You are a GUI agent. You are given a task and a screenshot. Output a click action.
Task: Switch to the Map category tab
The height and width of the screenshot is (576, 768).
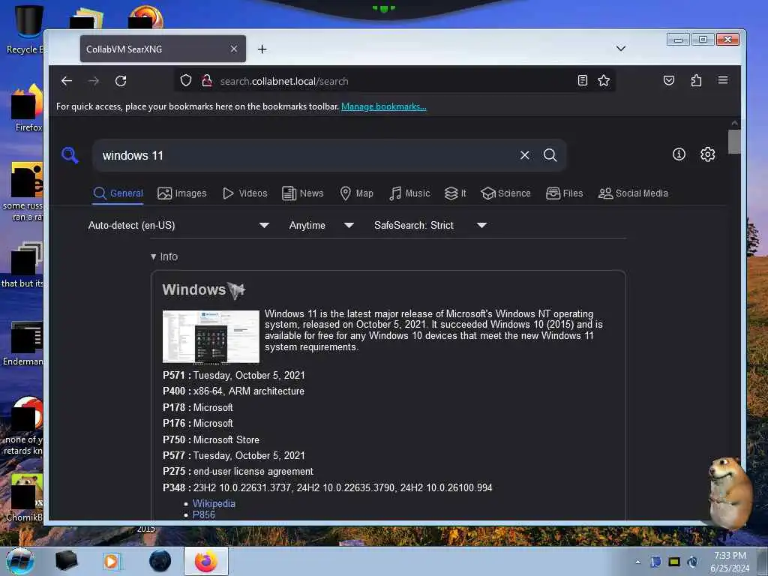coord(356,193)
